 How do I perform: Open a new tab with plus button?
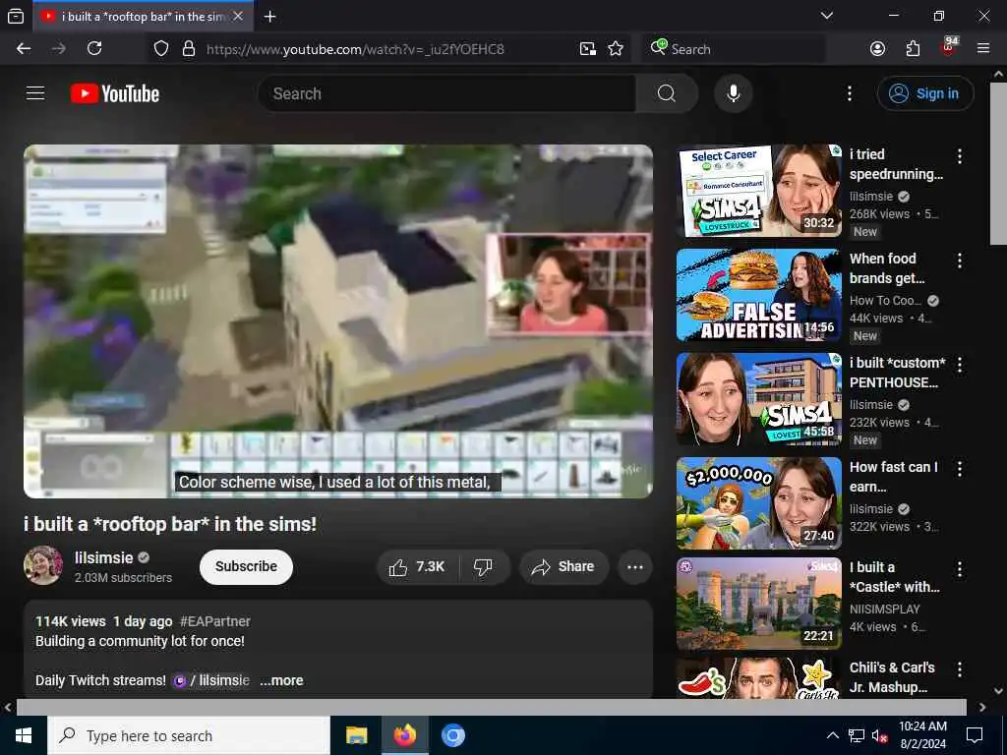click(270, 17)
